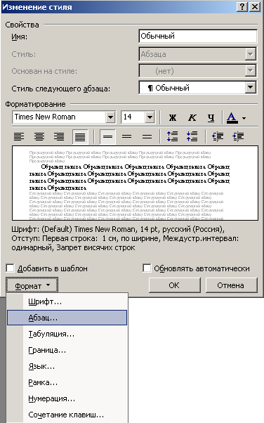Choose Абзац... from the Формат menu
The height and width of the screenshot is (423, 264).
(x=67, y=318)
